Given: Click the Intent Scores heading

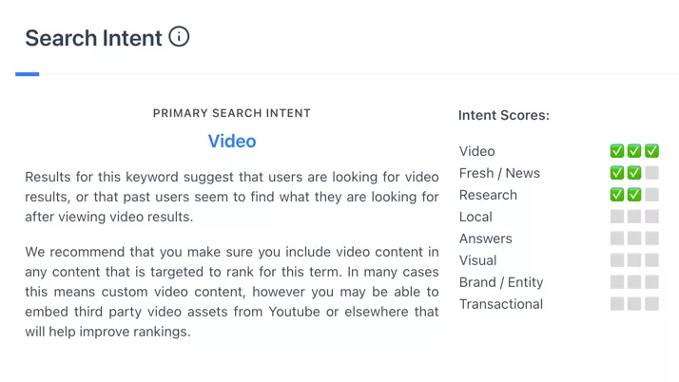Looking at the screenshot, I should 504,115.
